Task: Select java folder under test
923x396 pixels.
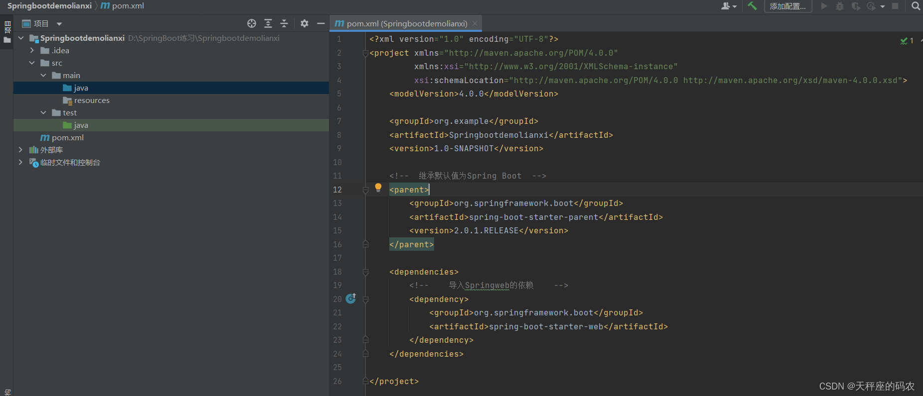Action: [x=81, y=125]
